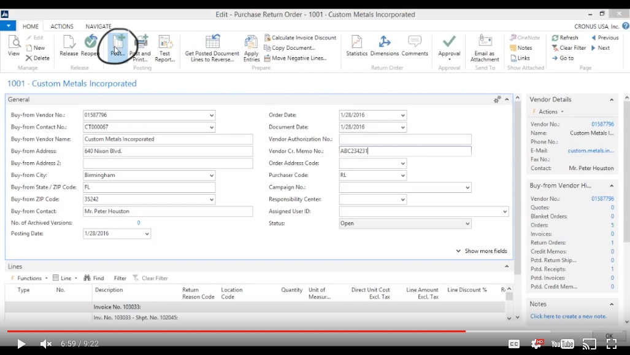The width and height of the screenshot is (630, 355).
Task: Go to Next record
Action: 601,48
